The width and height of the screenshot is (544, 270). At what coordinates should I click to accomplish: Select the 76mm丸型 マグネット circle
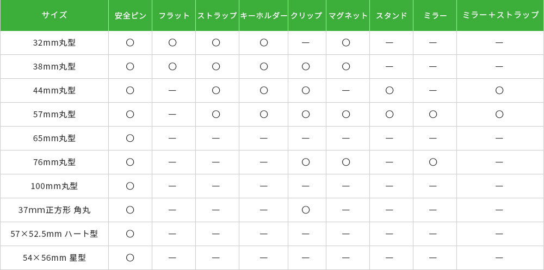pyautogui.click(x=346, y=162)
